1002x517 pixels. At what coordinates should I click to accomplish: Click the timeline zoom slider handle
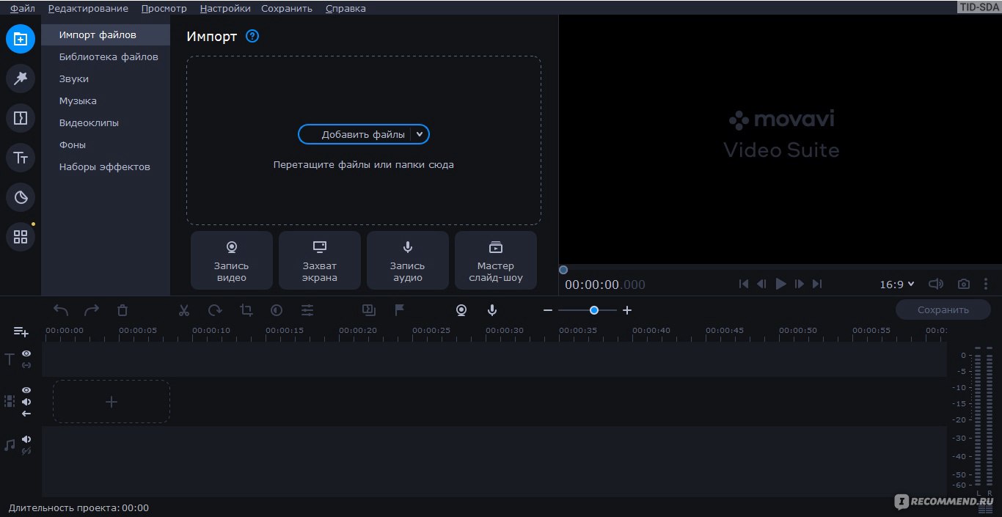tap(594, 310)
